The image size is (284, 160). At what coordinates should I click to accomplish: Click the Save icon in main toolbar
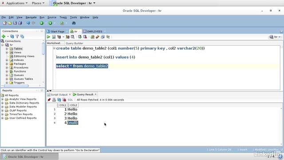[x=15, y=23]
